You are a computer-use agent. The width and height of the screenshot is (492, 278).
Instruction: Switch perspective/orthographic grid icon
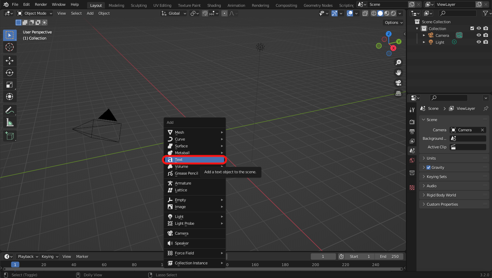tap(398, 93)
